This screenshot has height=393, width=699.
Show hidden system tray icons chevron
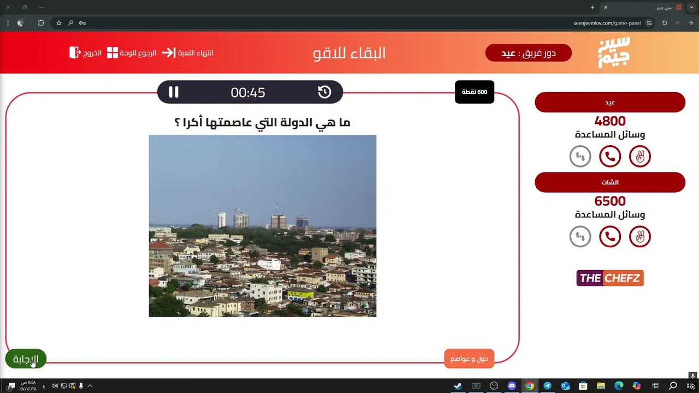point(90,386)
